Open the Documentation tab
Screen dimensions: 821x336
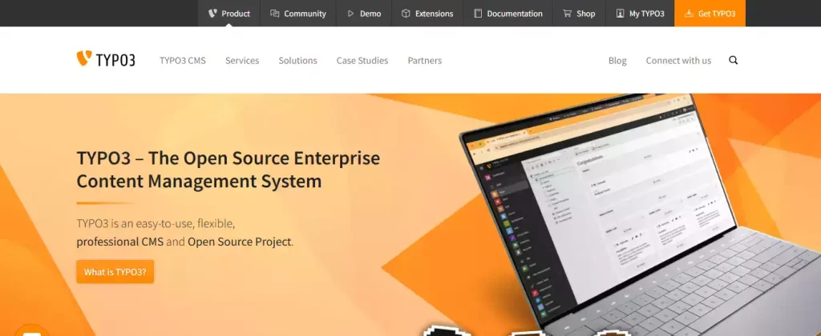[508, 14]
